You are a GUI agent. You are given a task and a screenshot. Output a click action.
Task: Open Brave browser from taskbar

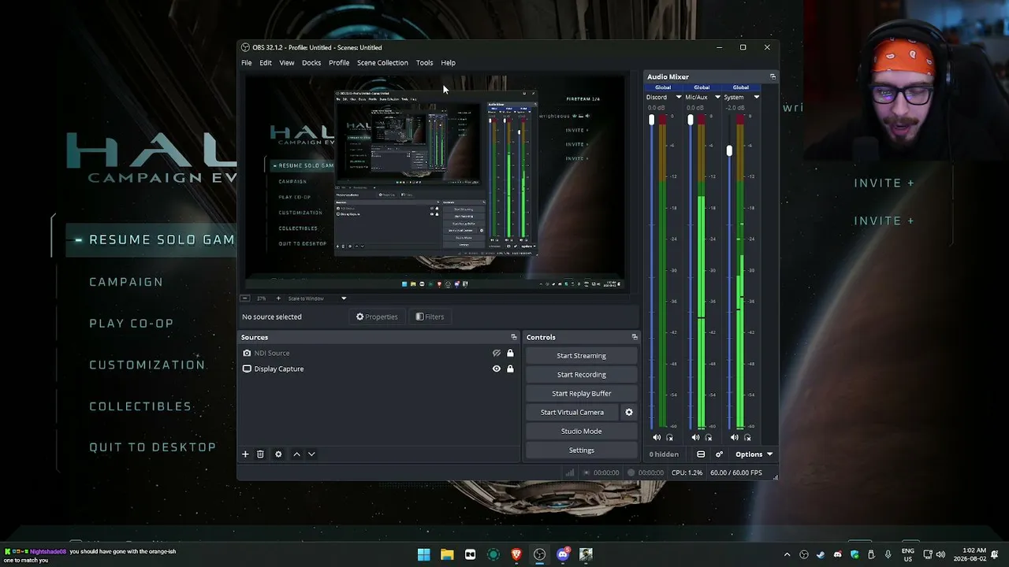coord(516,554)
